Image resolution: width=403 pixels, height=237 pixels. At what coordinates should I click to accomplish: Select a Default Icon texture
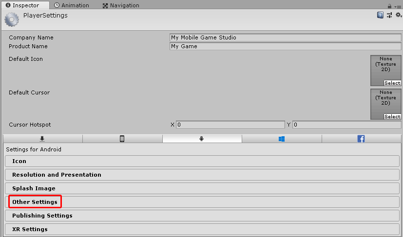point(392,83)
